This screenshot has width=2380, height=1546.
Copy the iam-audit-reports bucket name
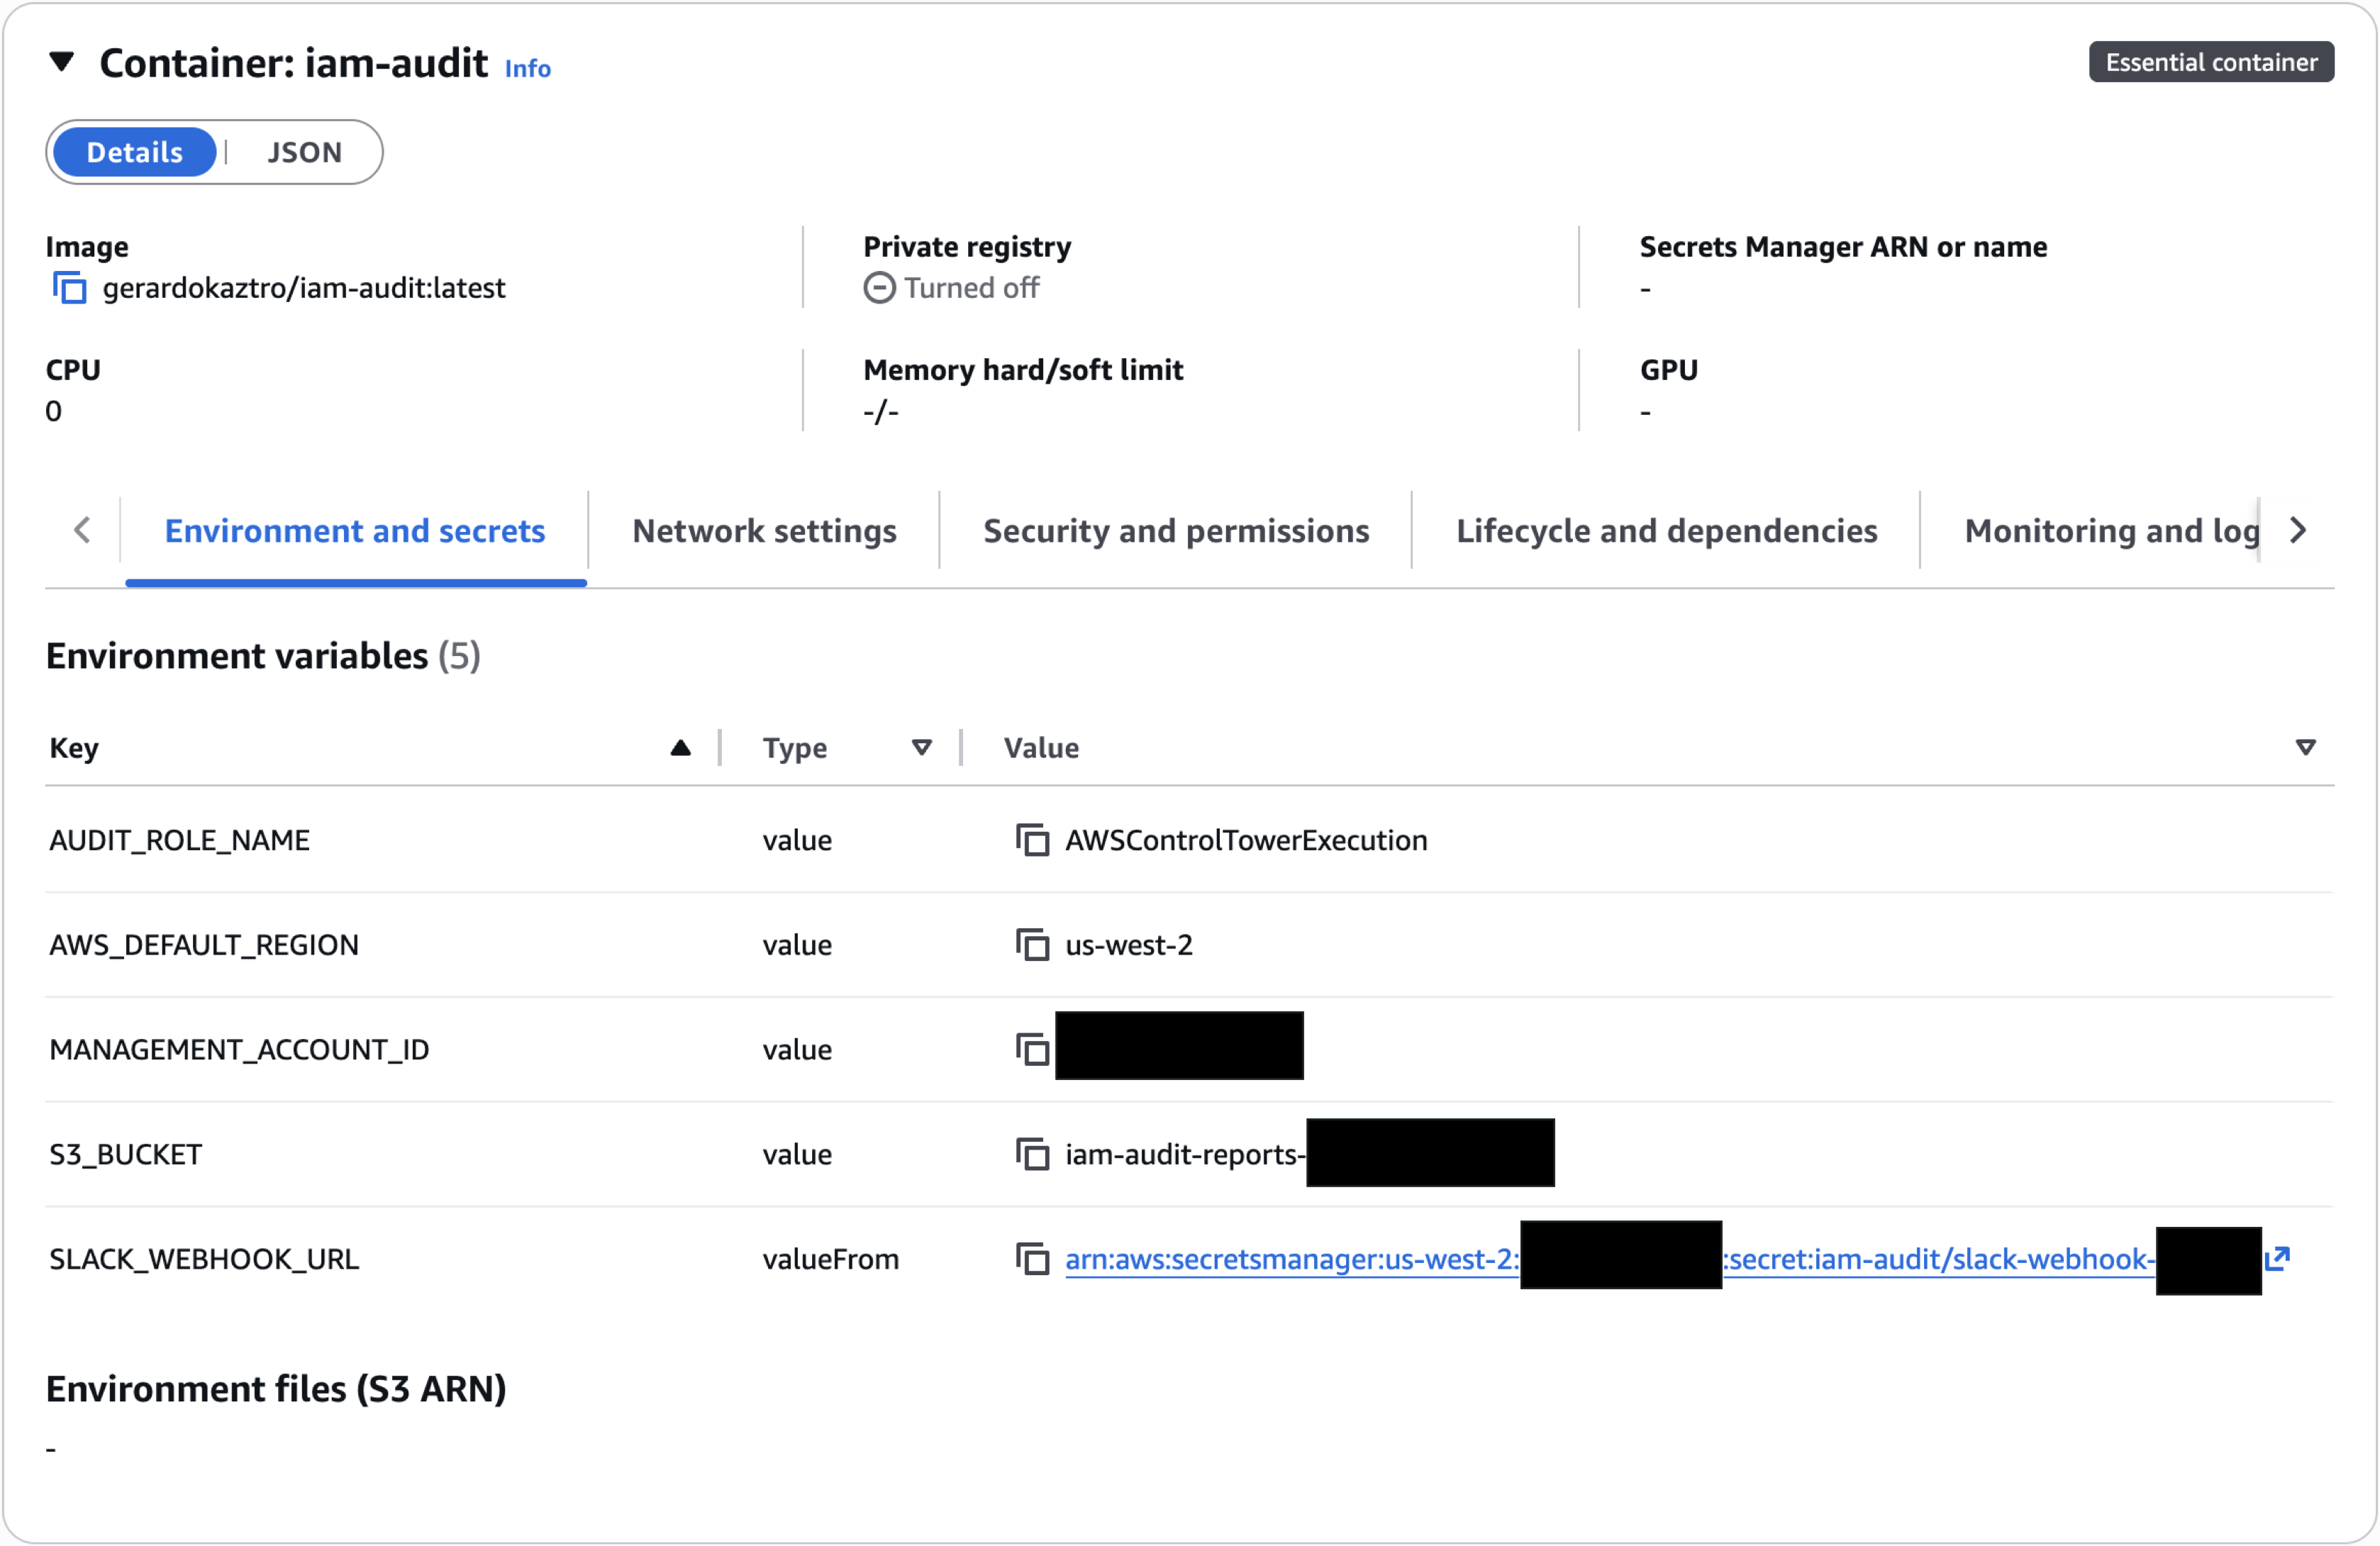click(1033, 1153)
